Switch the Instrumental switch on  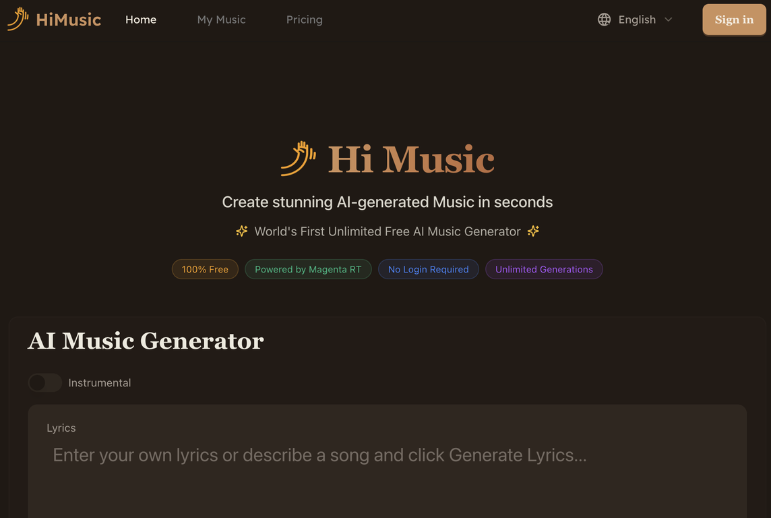pyautogui.click(x=44, y=382)
